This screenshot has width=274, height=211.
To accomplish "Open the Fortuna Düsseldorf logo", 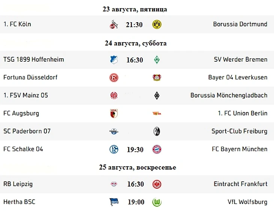I will click(x=114, y=77).
